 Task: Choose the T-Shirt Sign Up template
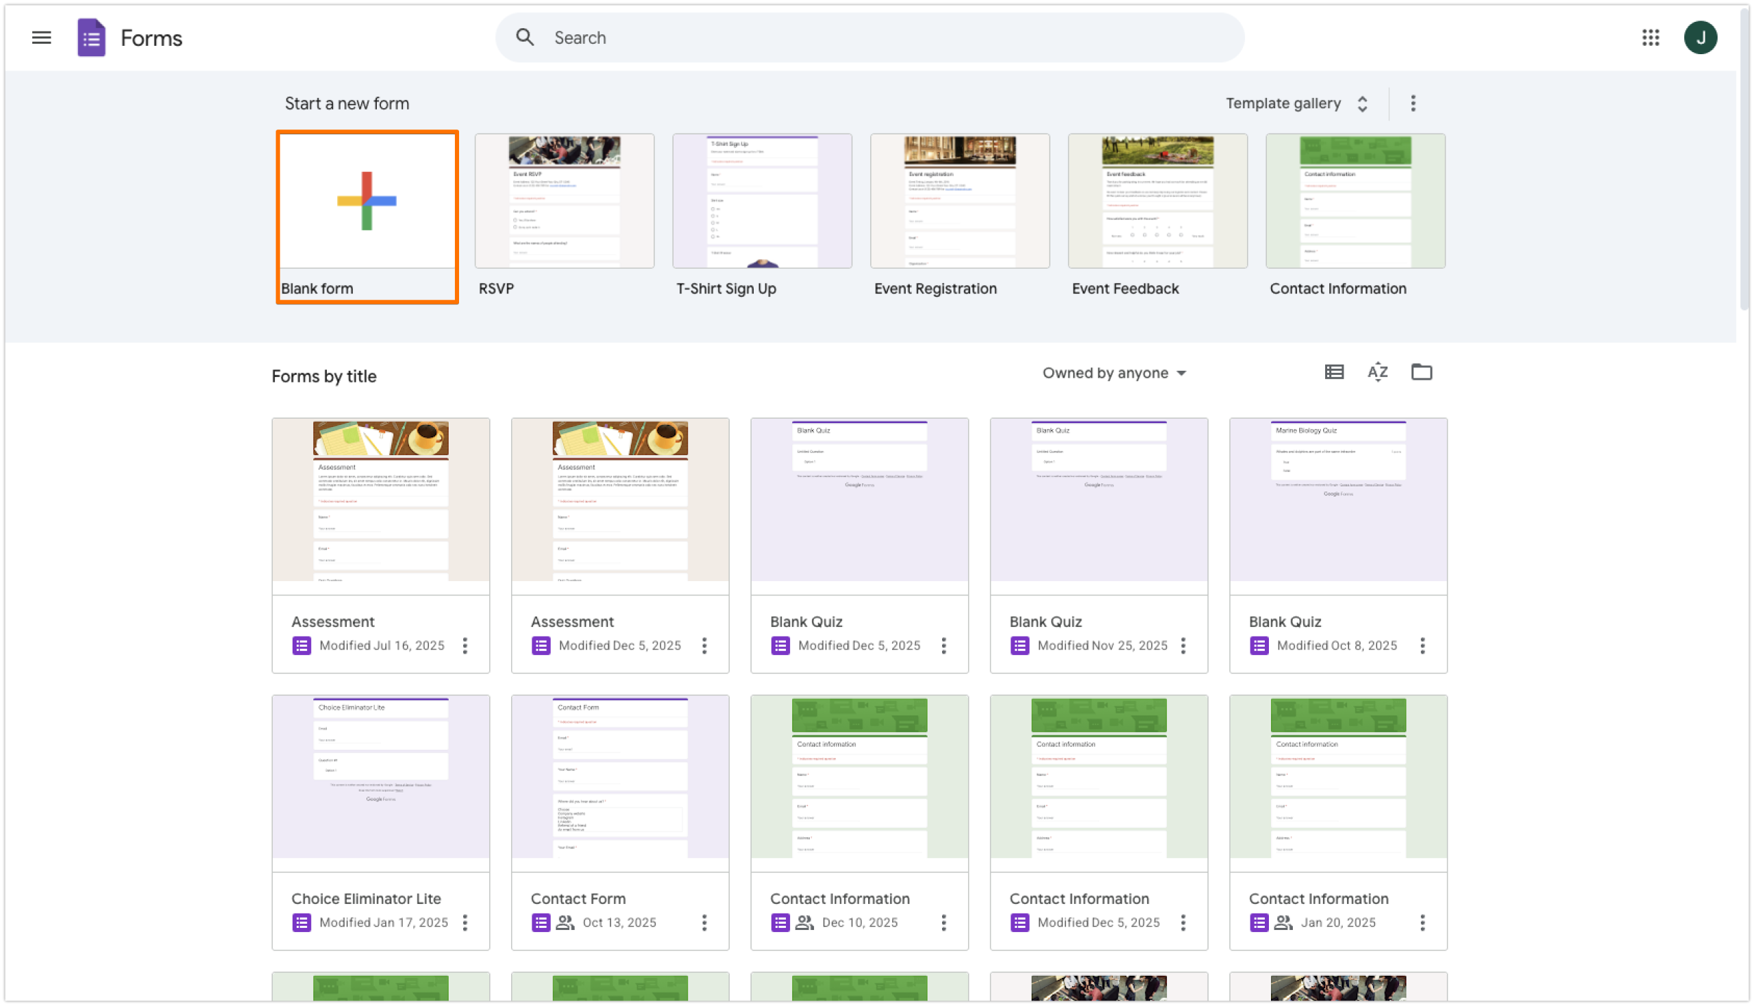762,201
